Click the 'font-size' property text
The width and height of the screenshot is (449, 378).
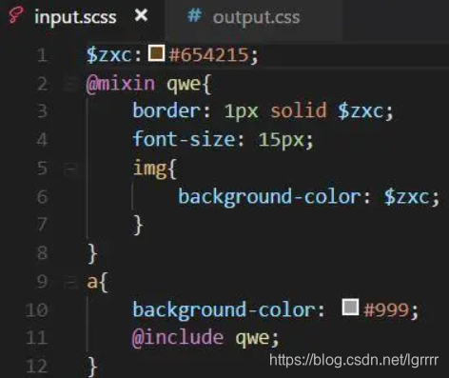pos(184,139)
